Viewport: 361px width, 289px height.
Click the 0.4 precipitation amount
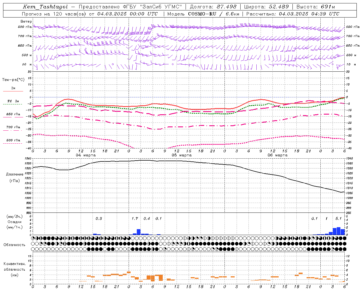point(147,218)
